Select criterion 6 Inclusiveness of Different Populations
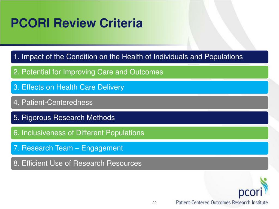The width and height of the screenshot is (279, 209). point(140,133)
